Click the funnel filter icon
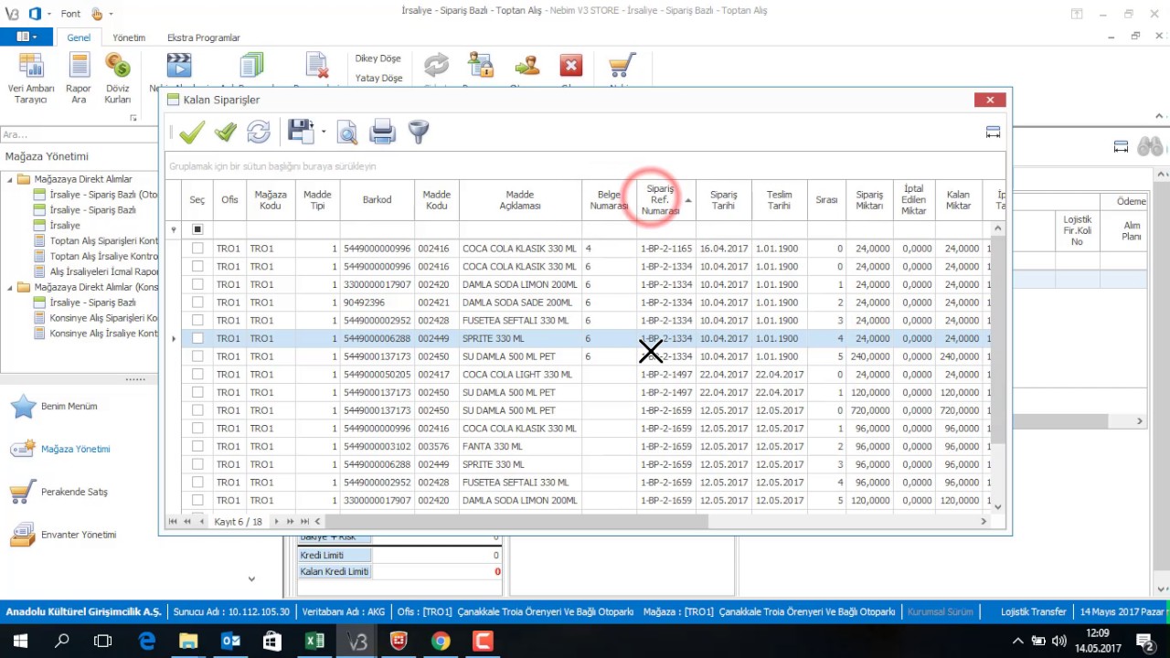The height and width of the screenshot is (658, 1170). click(x=418, y=133)
